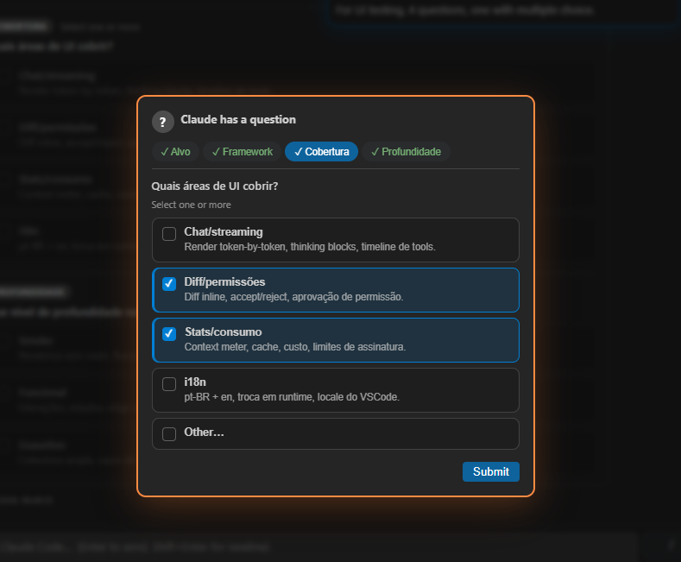Click the blurred chat input field behind dialog
The height and width of the screenshot is (562, 681).
pyautogui.click(x=317, y=546)
